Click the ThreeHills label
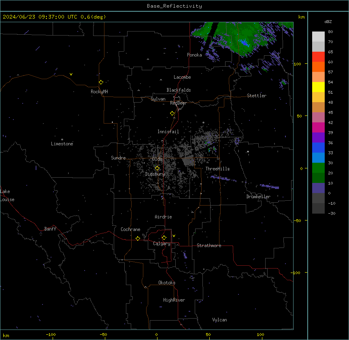 (217, 169)
